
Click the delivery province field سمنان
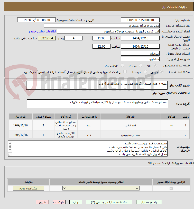click(x=140, y=54)
